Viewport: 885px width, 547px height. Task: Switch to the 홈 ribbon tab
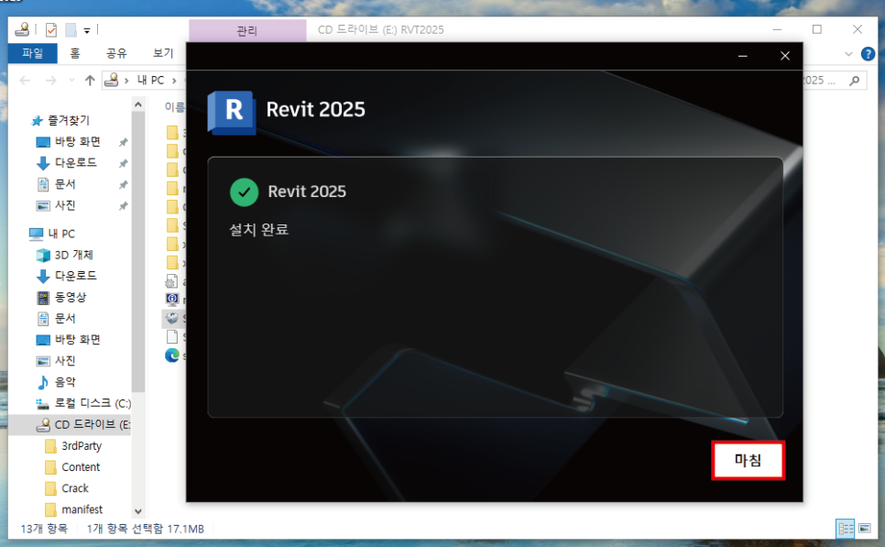74,53
